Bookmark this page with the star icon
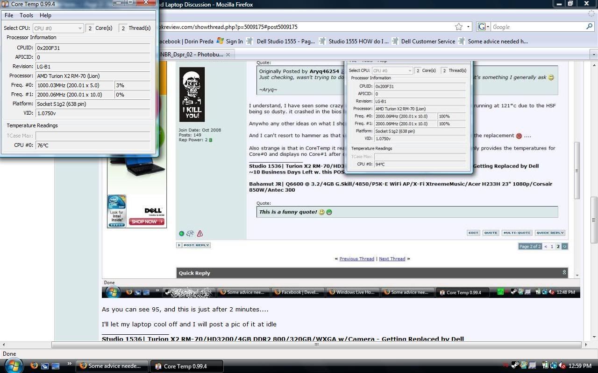Image resolution: width=598 pixels, height=373 pixels. pyautogui.click(x=459, y=27)
